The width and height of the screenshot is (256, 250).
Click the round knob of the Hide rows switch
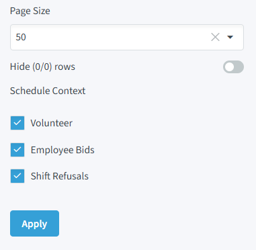[229, 67]
